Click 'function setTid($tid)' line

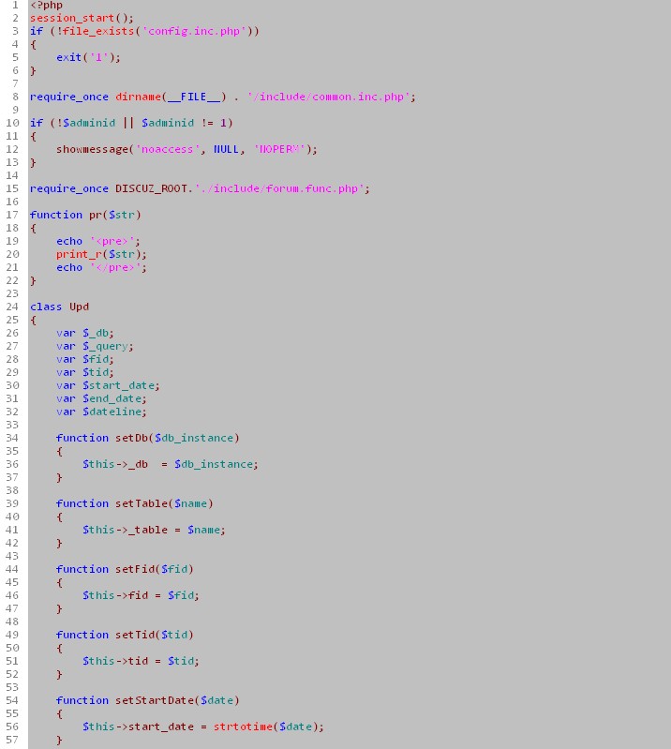pos(125,635)
